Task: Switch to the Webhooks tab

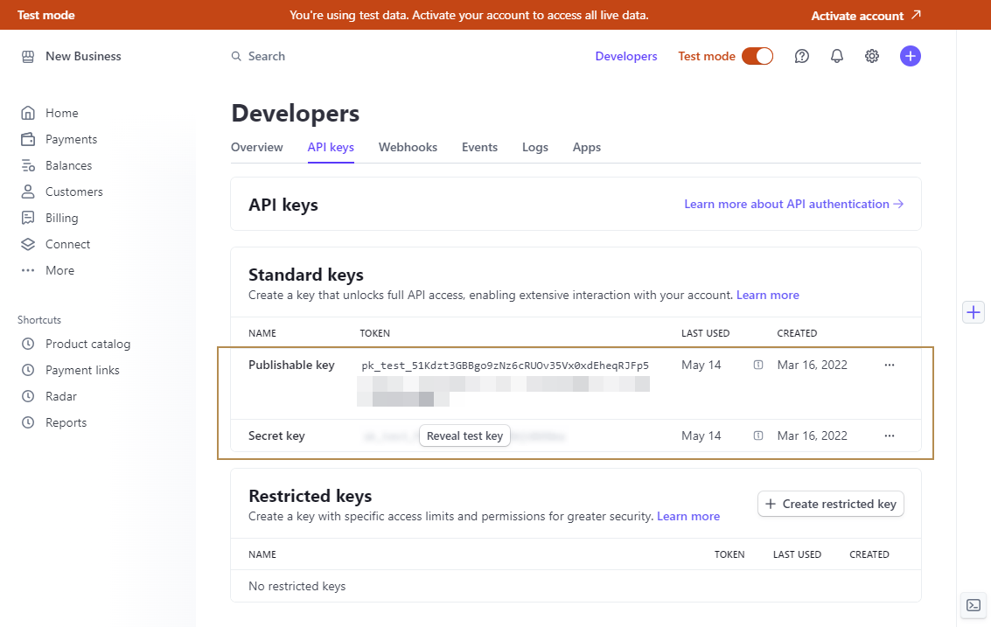Action: click(x=408, y=147)
